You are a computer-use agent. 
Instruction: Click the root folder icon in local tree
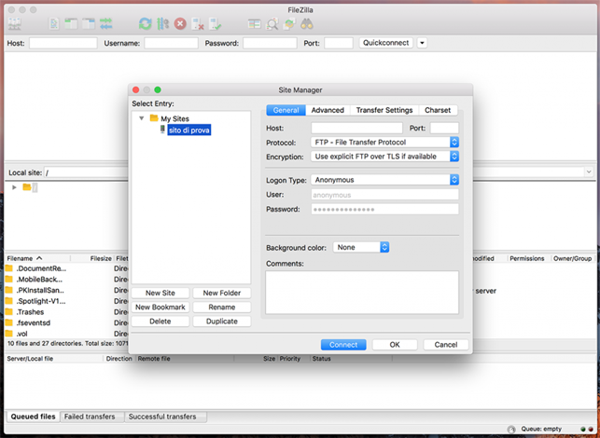27,187
